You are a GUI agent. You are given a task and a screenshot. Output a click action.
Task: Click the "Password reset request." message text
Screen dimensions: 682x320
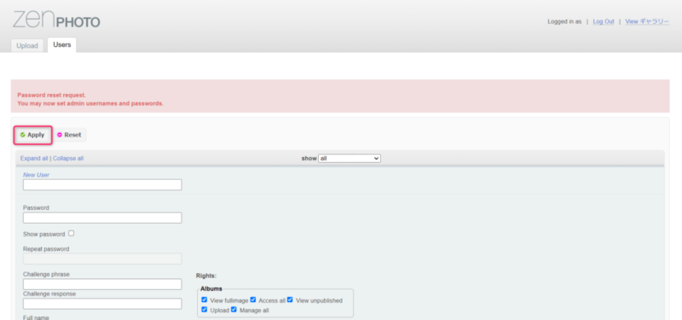(52, 95)
